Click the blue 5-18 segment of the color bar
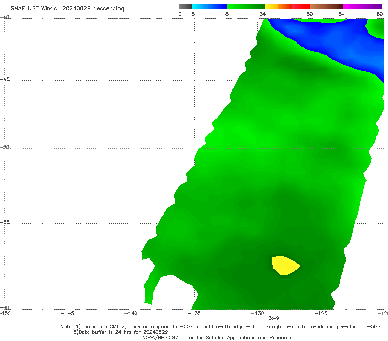Image resolution: width=388 pixels, height=341 pixels. point(209,6)
